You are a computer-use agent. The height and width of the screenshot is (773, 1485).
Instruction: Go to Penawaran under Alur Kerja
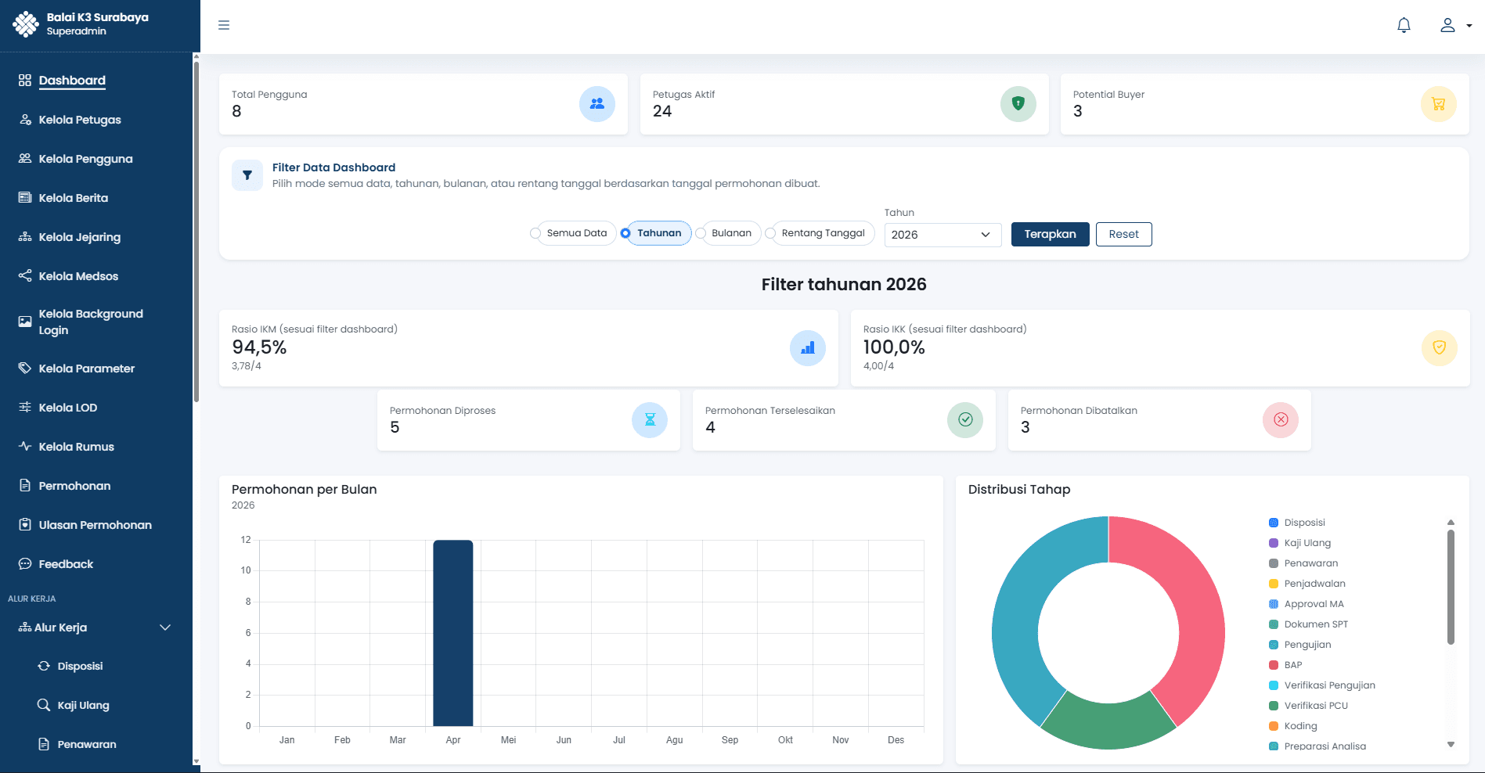(x=87, y=744)
